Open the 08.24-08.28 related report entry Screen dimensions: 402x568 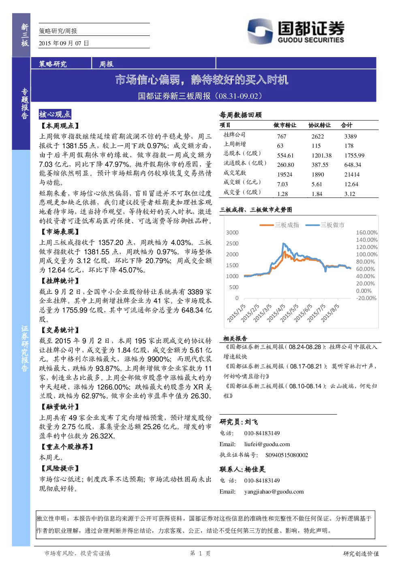[300, 351]
